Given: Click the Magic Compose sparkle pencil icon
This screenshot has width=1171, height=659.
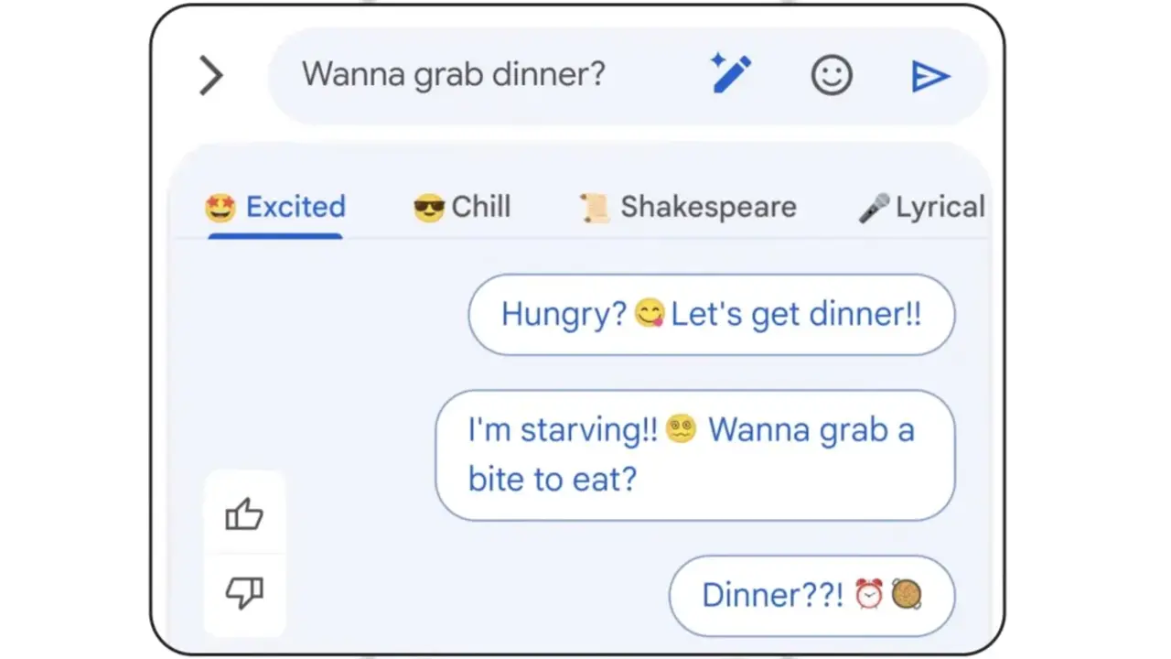Looking at the screenshot, I should point(730,74).
